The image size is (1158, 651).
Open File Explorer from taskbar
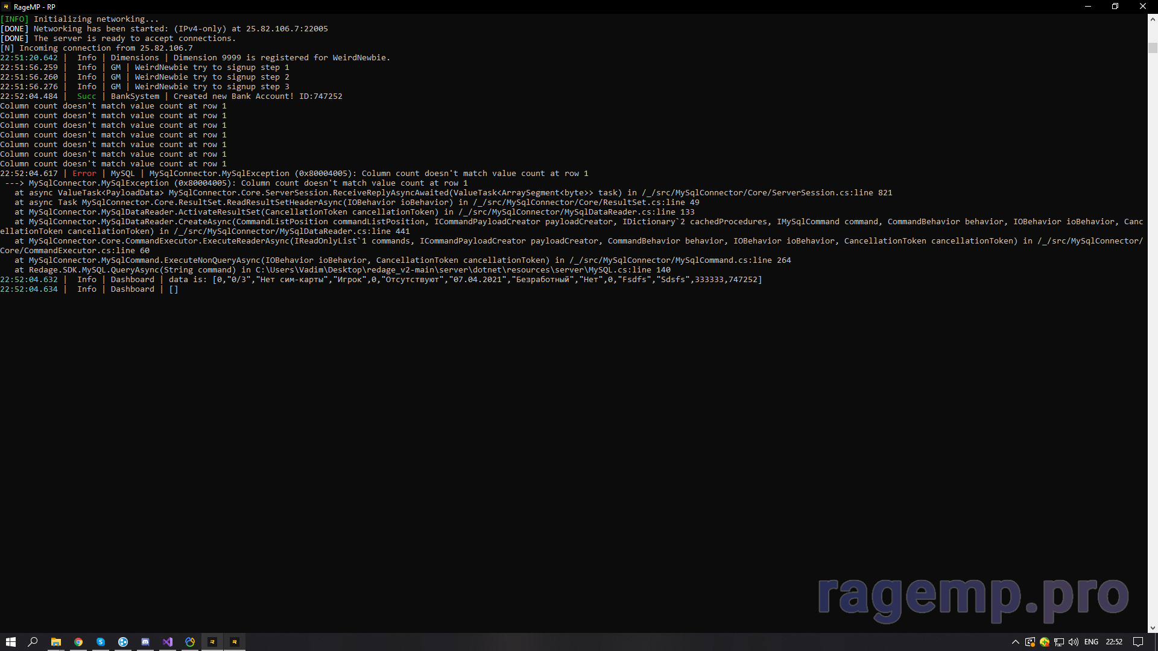coord(55,642)
